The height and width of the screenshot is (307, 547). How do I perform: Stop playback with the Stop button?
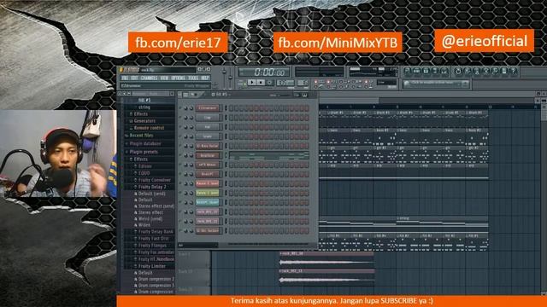(261, 83)
